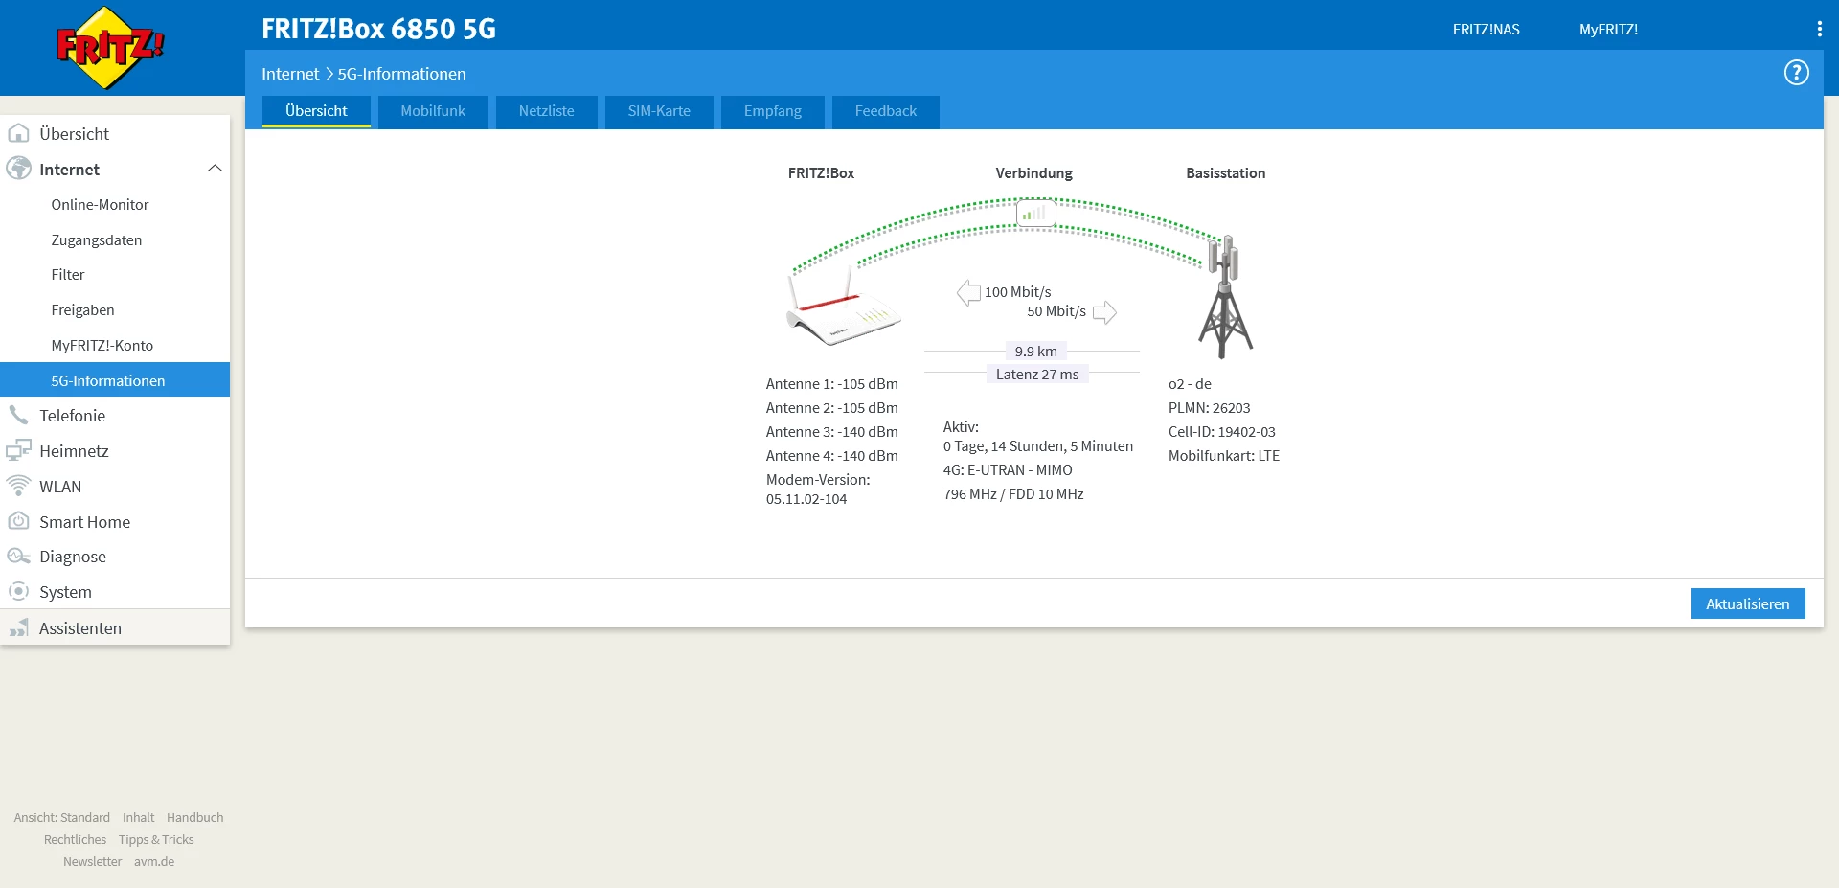The width and height of the screenshot is (1839, 888).
Task: Click the Heimnetz network icon
Action: (18, 450)
